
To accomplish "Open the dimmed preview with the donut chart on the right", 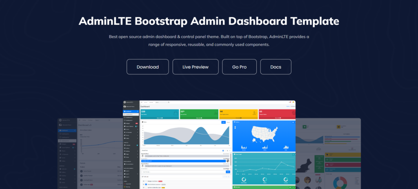I will [328, 153].
